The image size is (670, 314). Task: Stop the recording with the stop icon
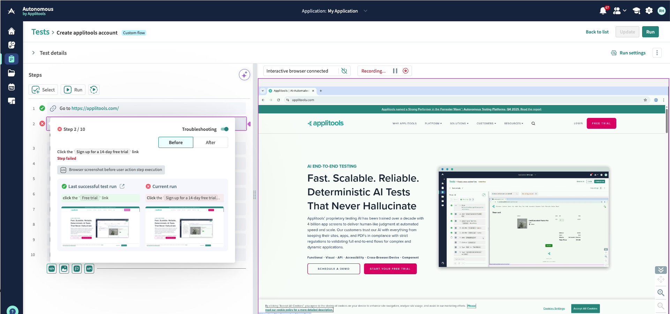click(x=405, y=71)
